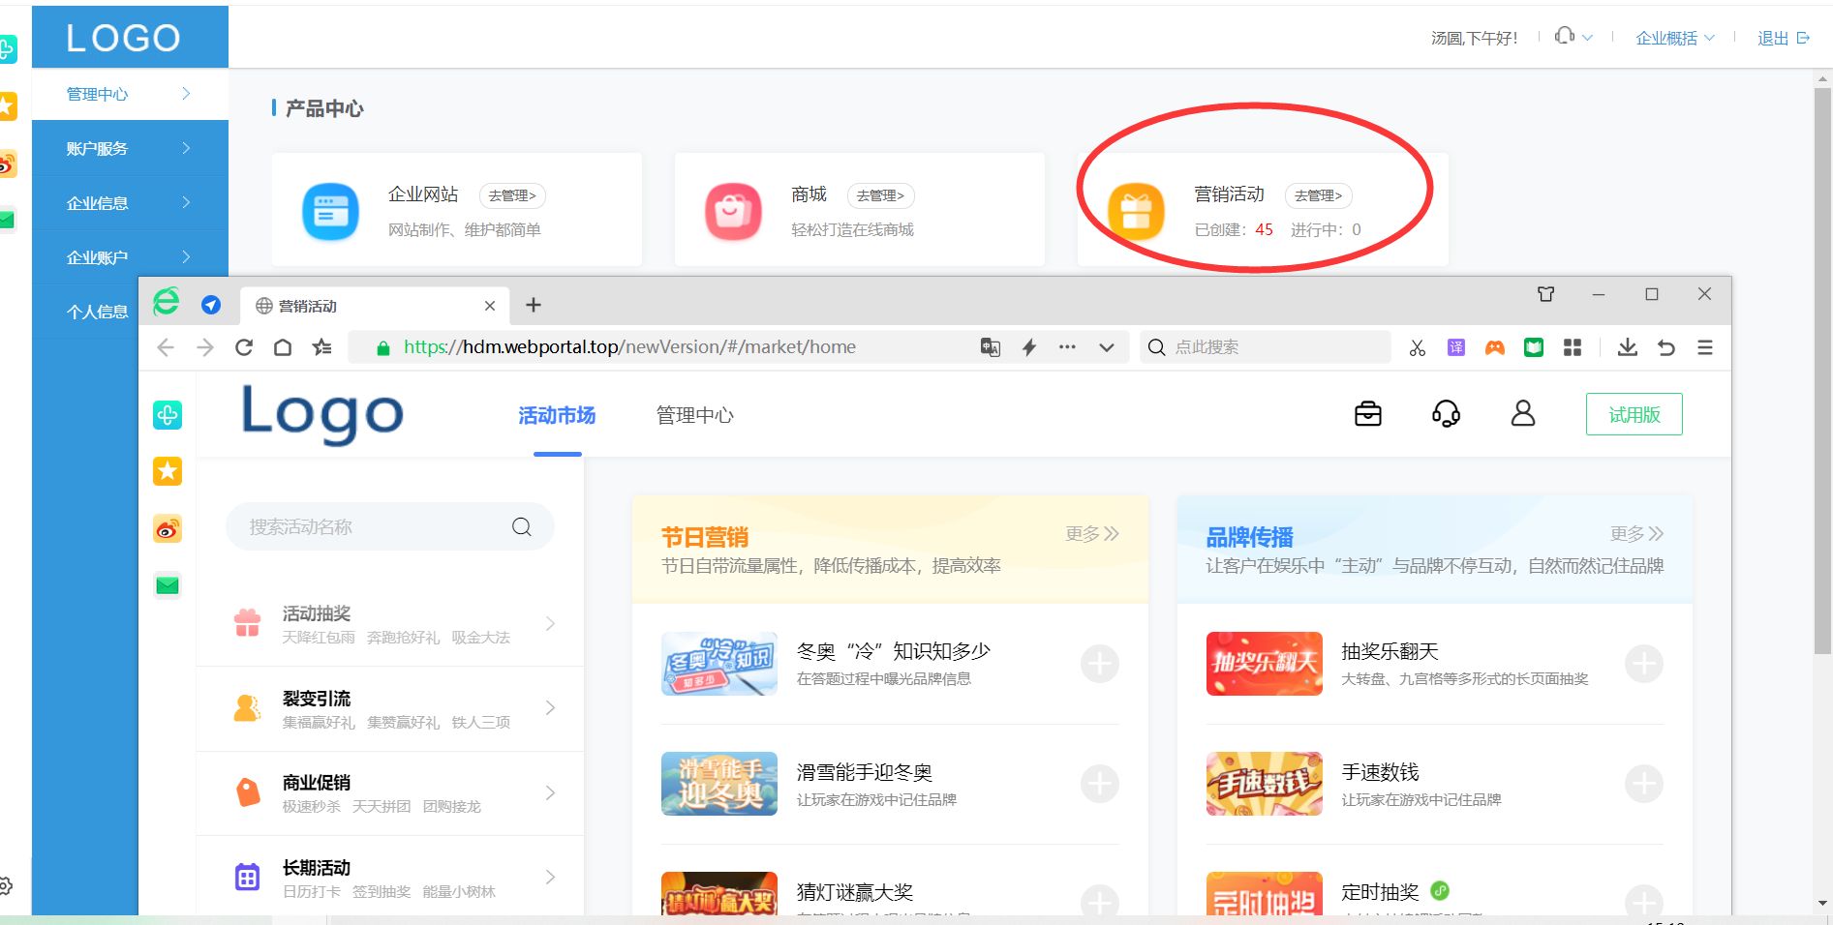Image resolution: width=1833 pixels, height=925 pixels.
Task: Click 退出 to log out
Action: click(1774, 38)
